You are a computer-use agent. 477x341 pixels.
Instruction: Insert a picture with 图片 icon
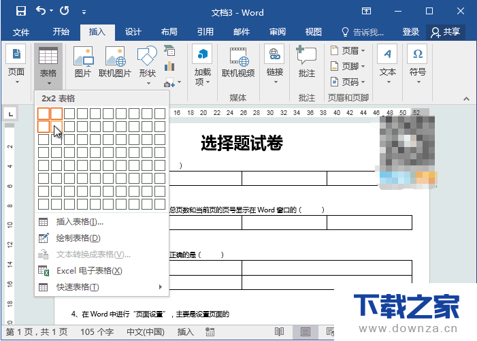point(83,63)
